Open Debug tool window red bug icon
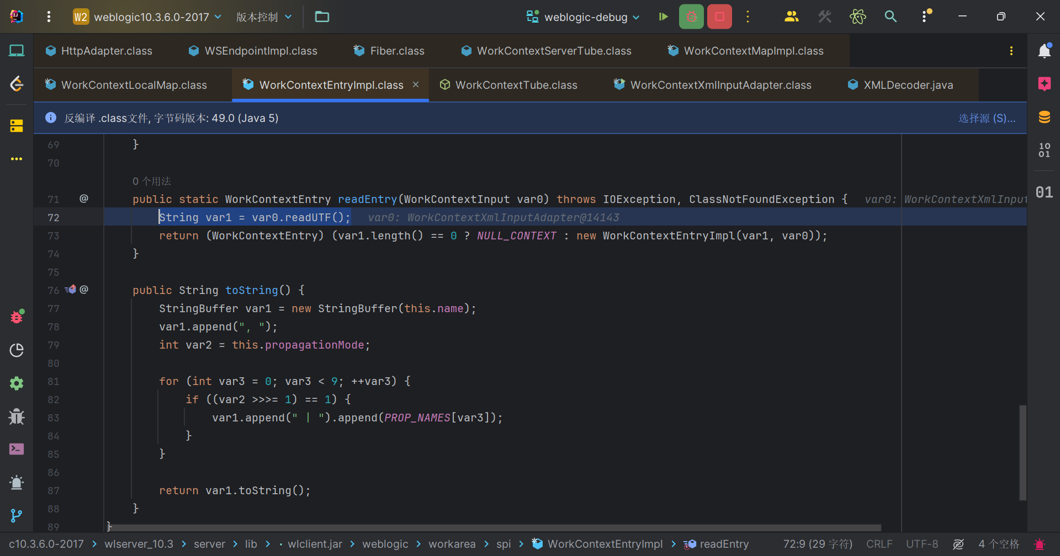Viewport: 1060px width, 556px height. pyautogui.click(x=17, y=317)
